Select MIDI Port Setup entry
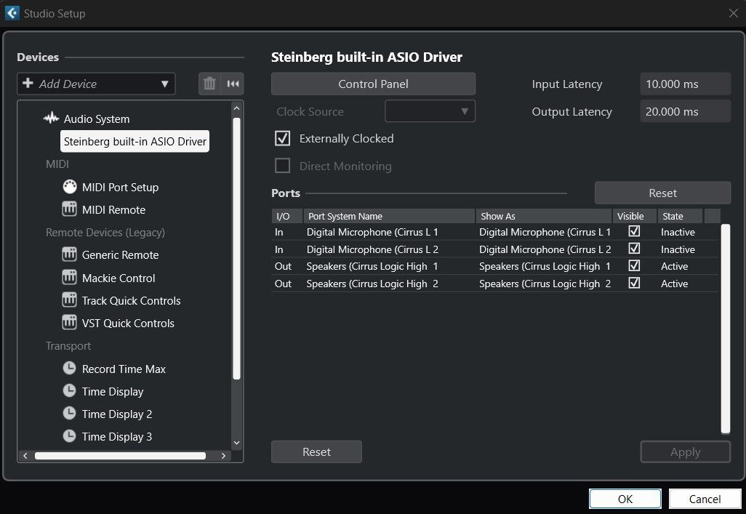 (x=120, y=187)
